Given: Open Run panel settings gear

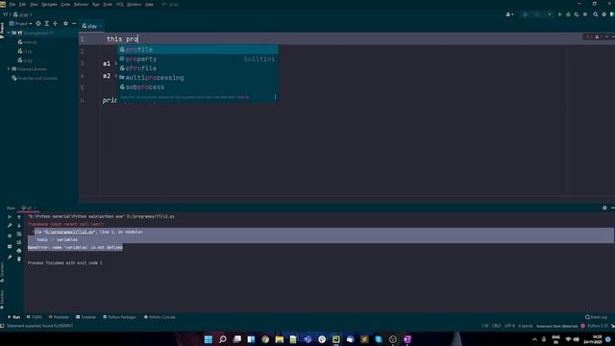Looking at the screenshot, I should pos(604,208).
